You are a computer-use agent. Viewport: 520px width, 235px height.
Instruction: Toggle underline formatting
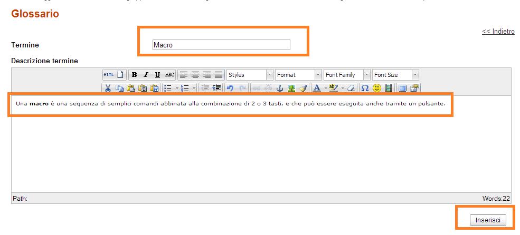157,75
